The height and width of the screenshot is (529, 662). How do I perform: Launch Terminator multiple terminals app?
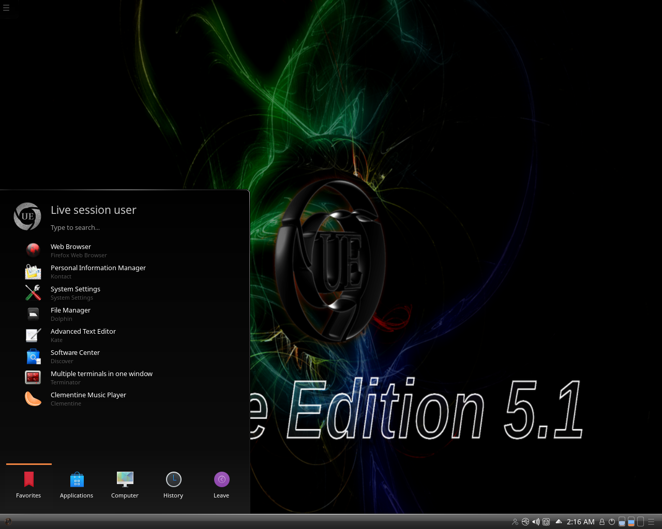click(x=101, y=378)
